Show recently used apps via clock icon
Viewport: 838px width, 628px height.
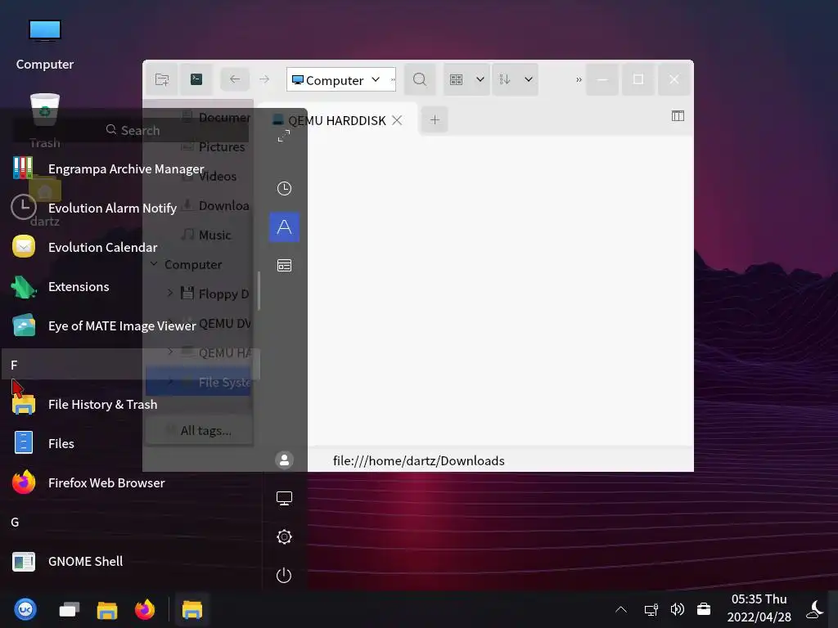(x=284, y=189)
